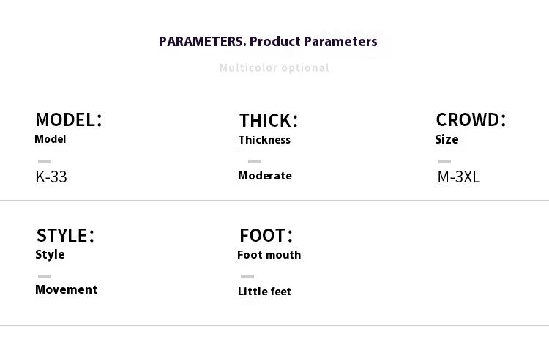Screen dimensions: 549x348
Task: Click the "FOOT:" heading
Action: tap(266, 236)
